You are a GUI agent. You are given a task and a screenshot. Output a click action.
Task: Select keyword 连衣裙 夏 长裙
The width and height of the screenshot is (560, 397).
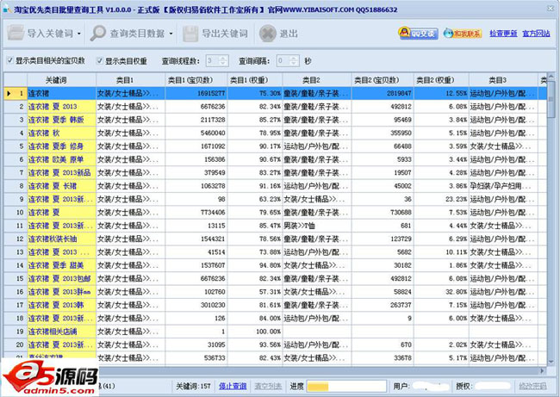coord(61,186)
